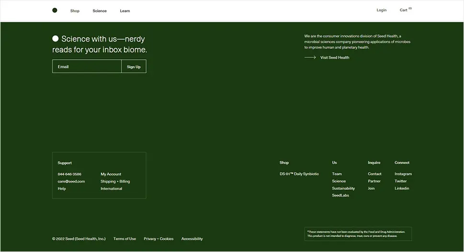Open the SeedLabs link

coord(340,195)
